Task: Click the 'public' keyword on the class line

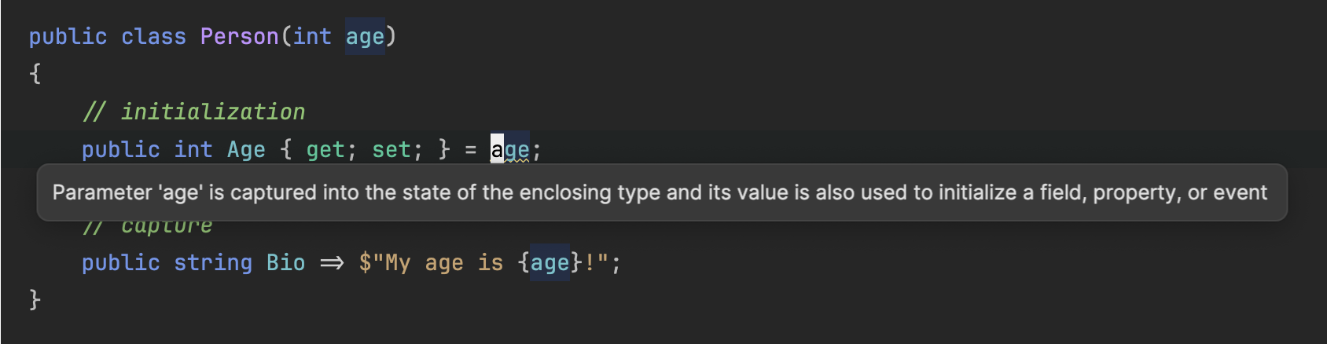Action: point(68,37)
